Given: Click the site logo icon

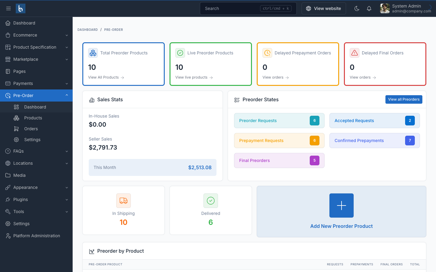Looking at the screenshot, I should [x=21, y=8].
